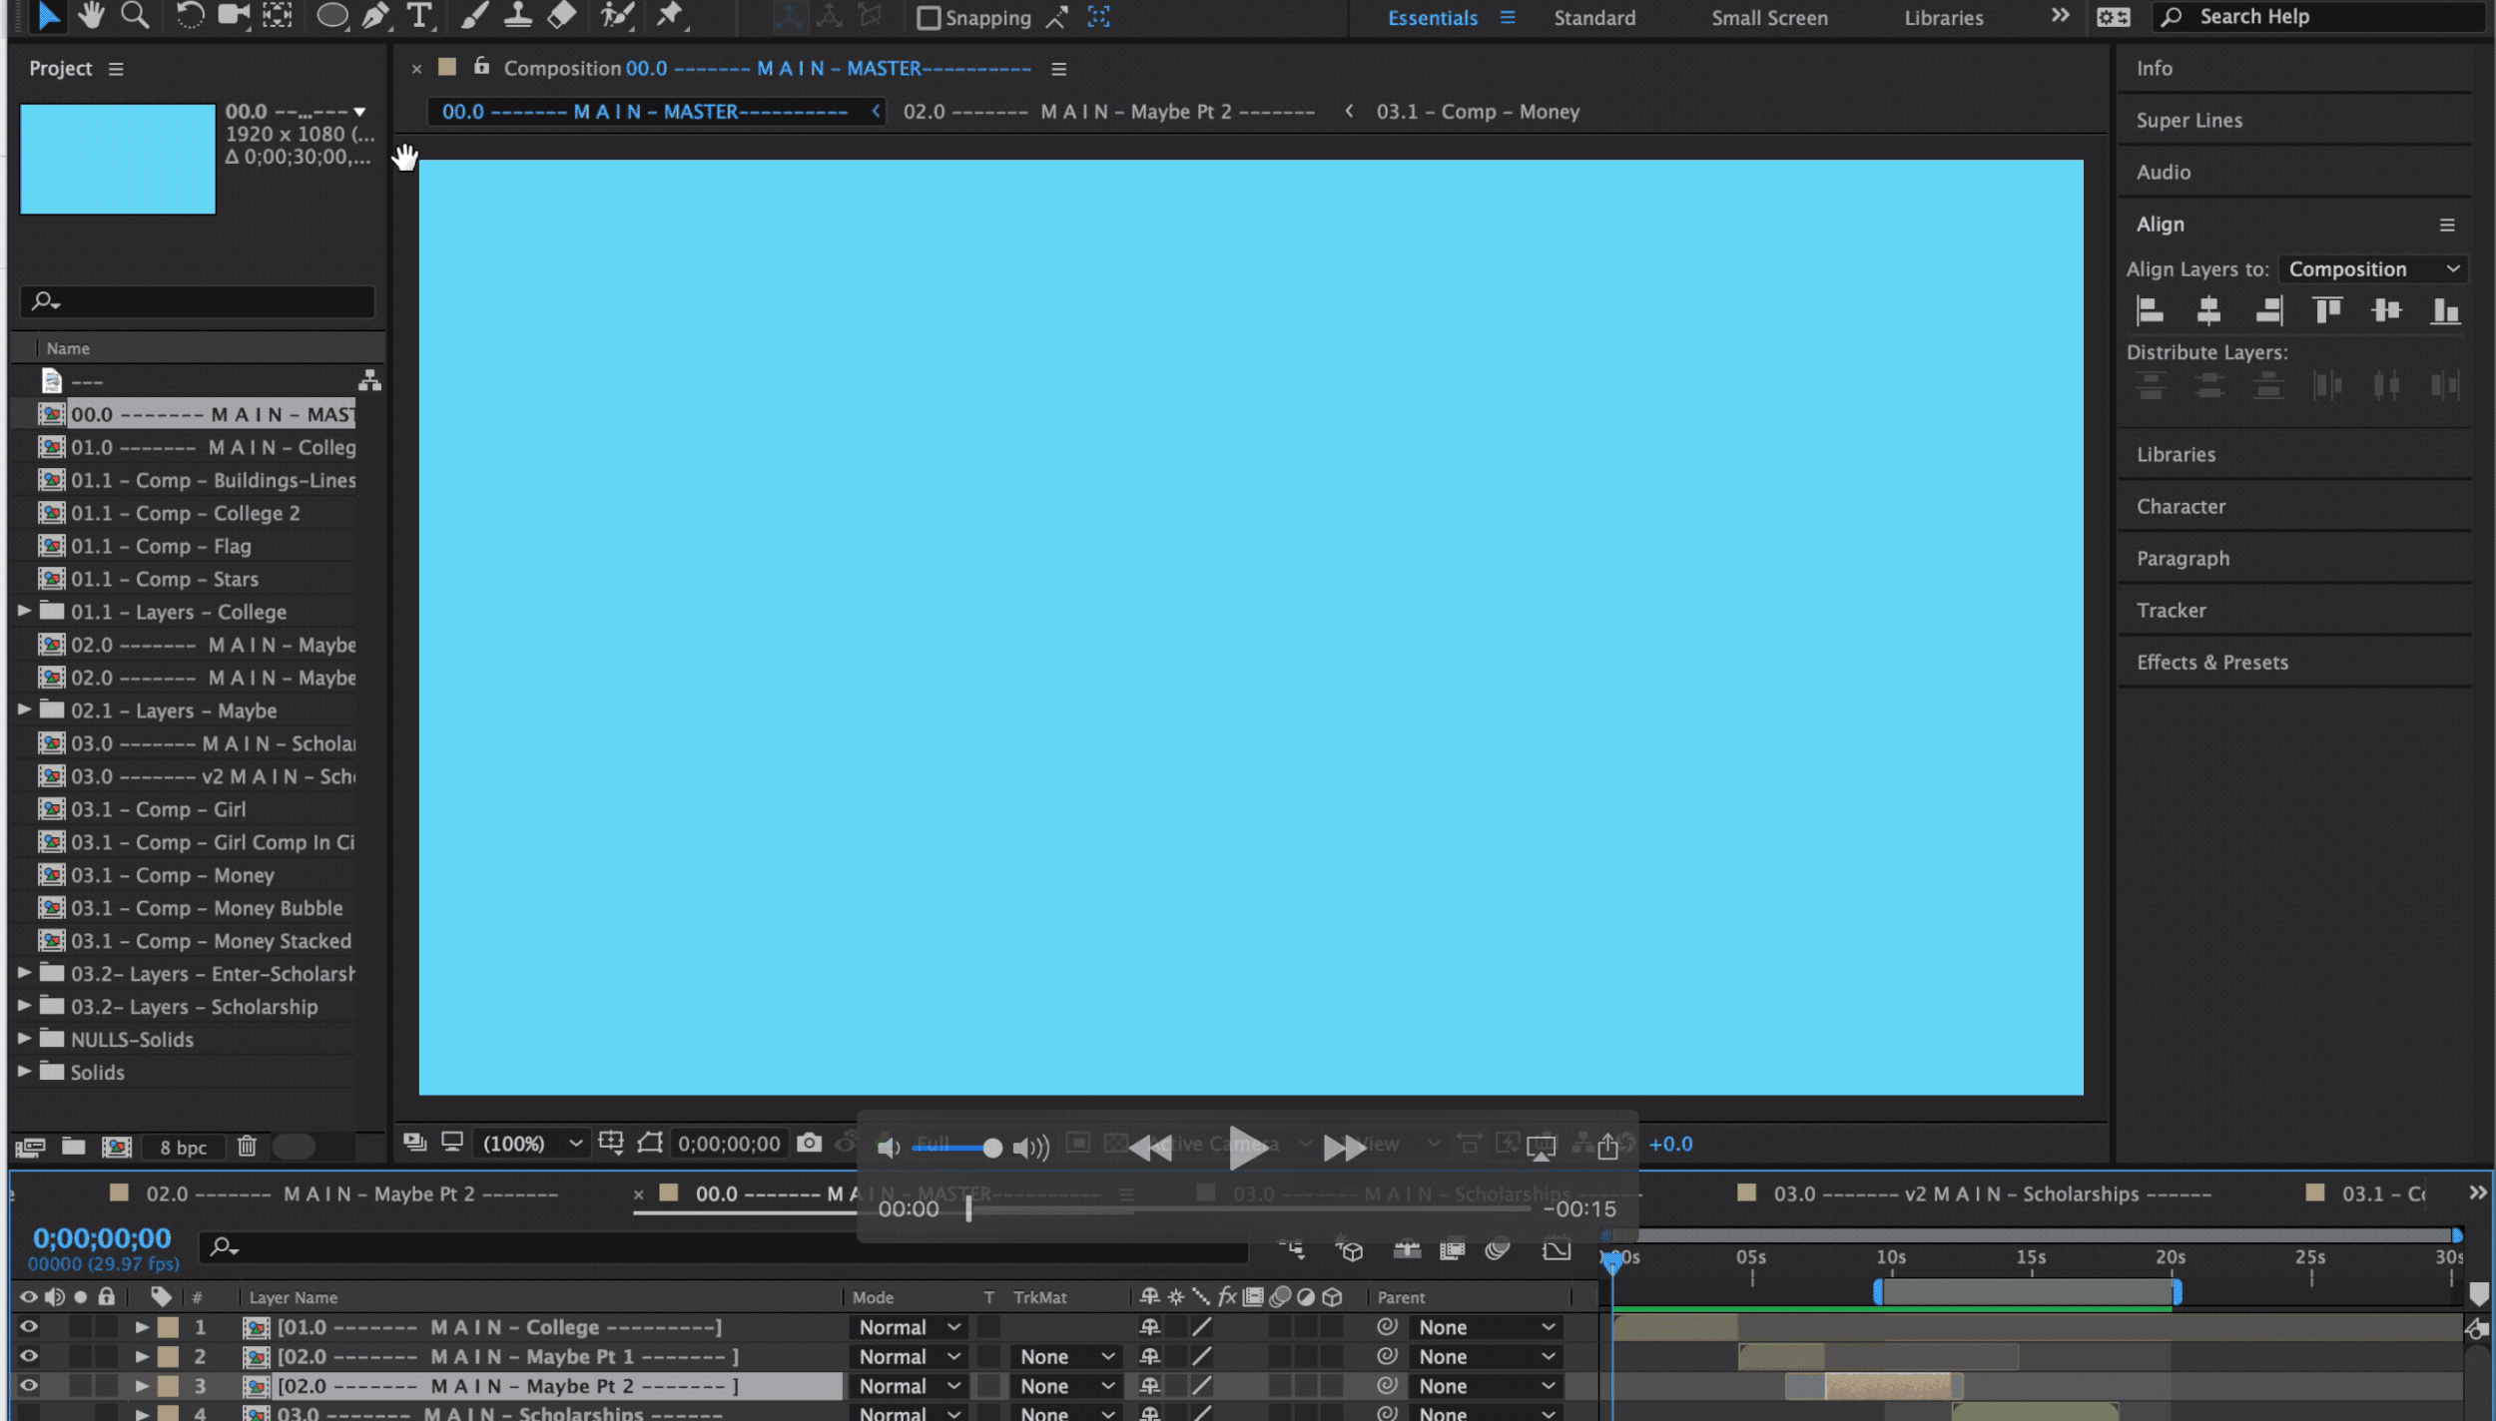The height and width of the screenshot is (1421, 2496).
Task: Click the playback overlay progress scrubber
Action: coord(968,1208)
